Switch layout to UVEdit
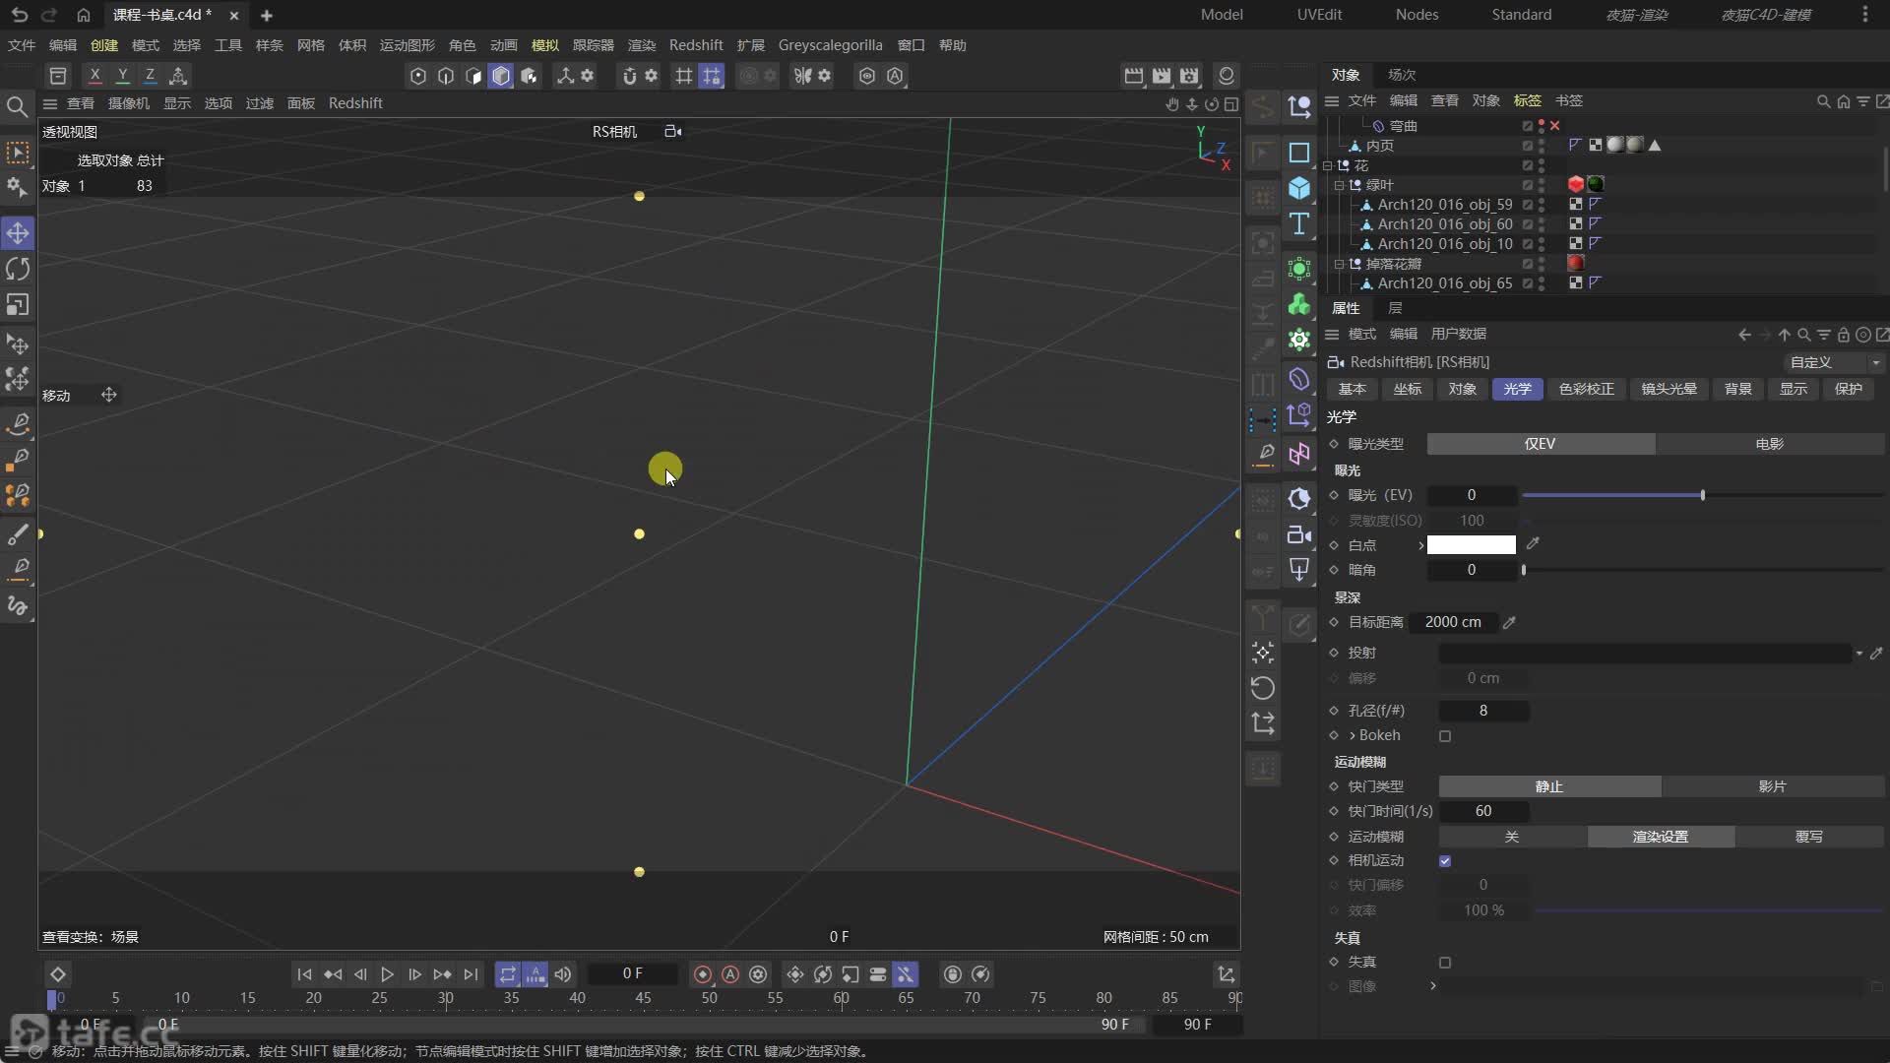Viewport: 1890px width, 1063px height. click(1319, 15)
